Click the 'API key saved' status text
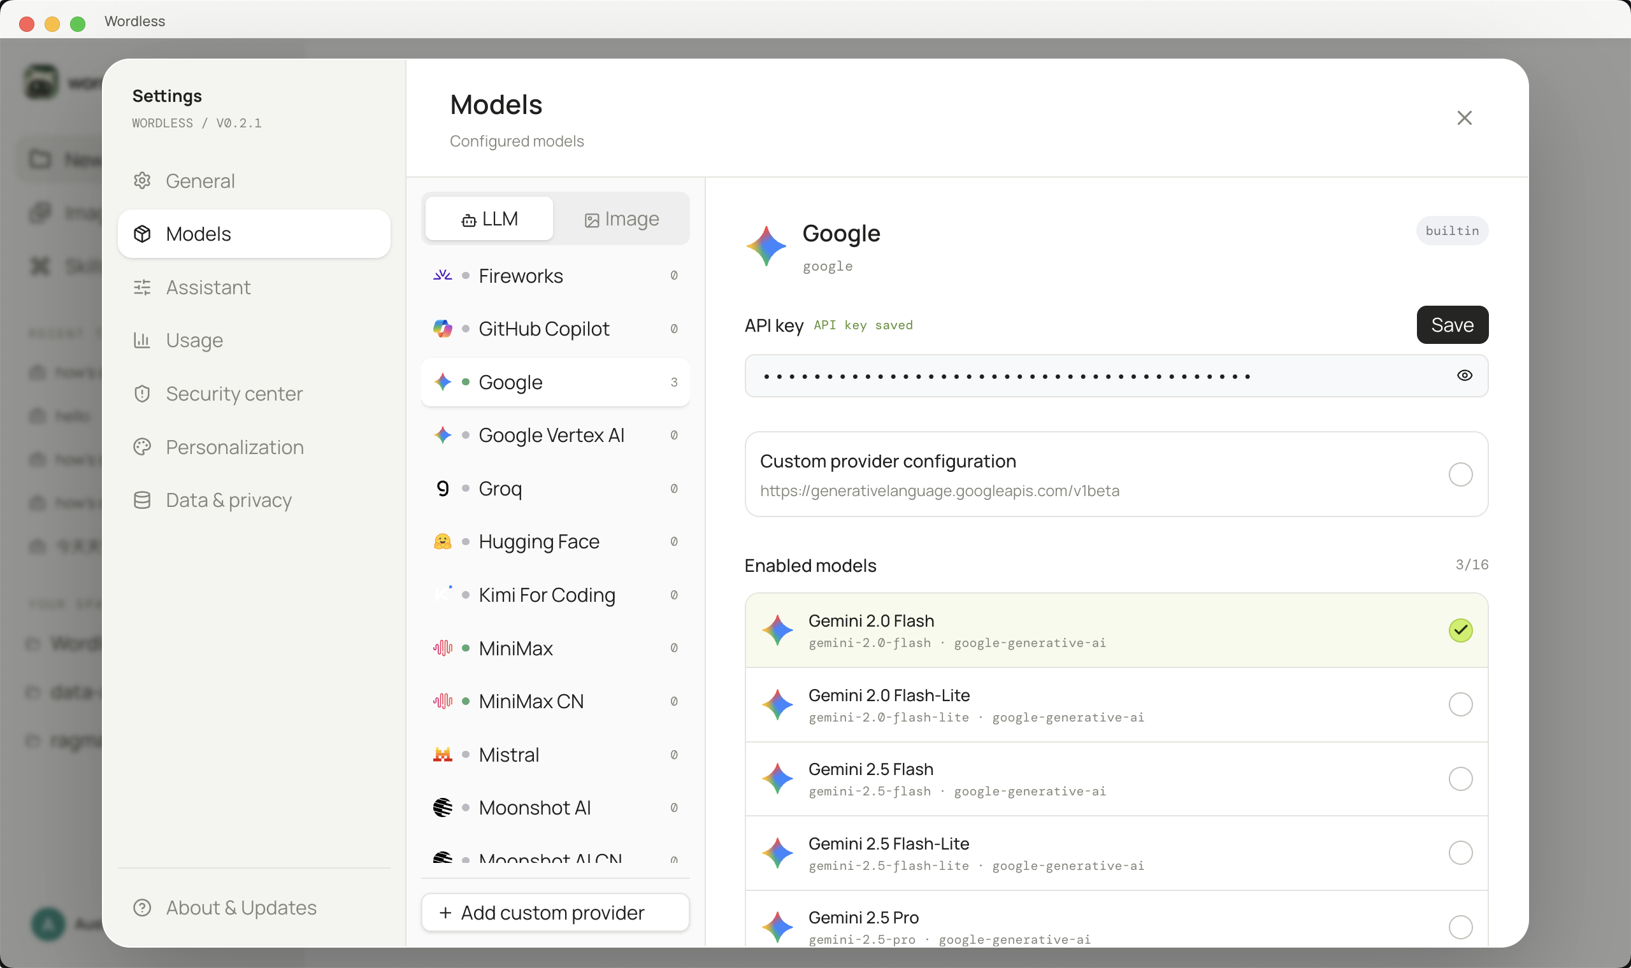Viewport: 1631px width, 968px height. pos(863,325)
